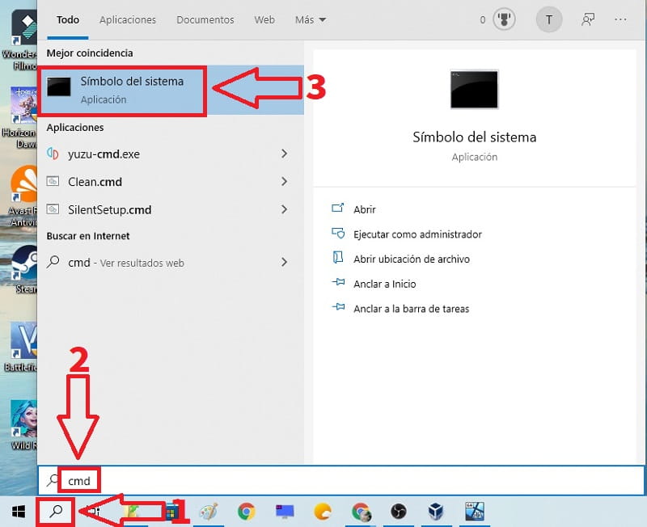Image resolution: width=647 pixels, height=527 pixels.
Task: Click the rewards trophy badge icon
Action: (504, 19)
